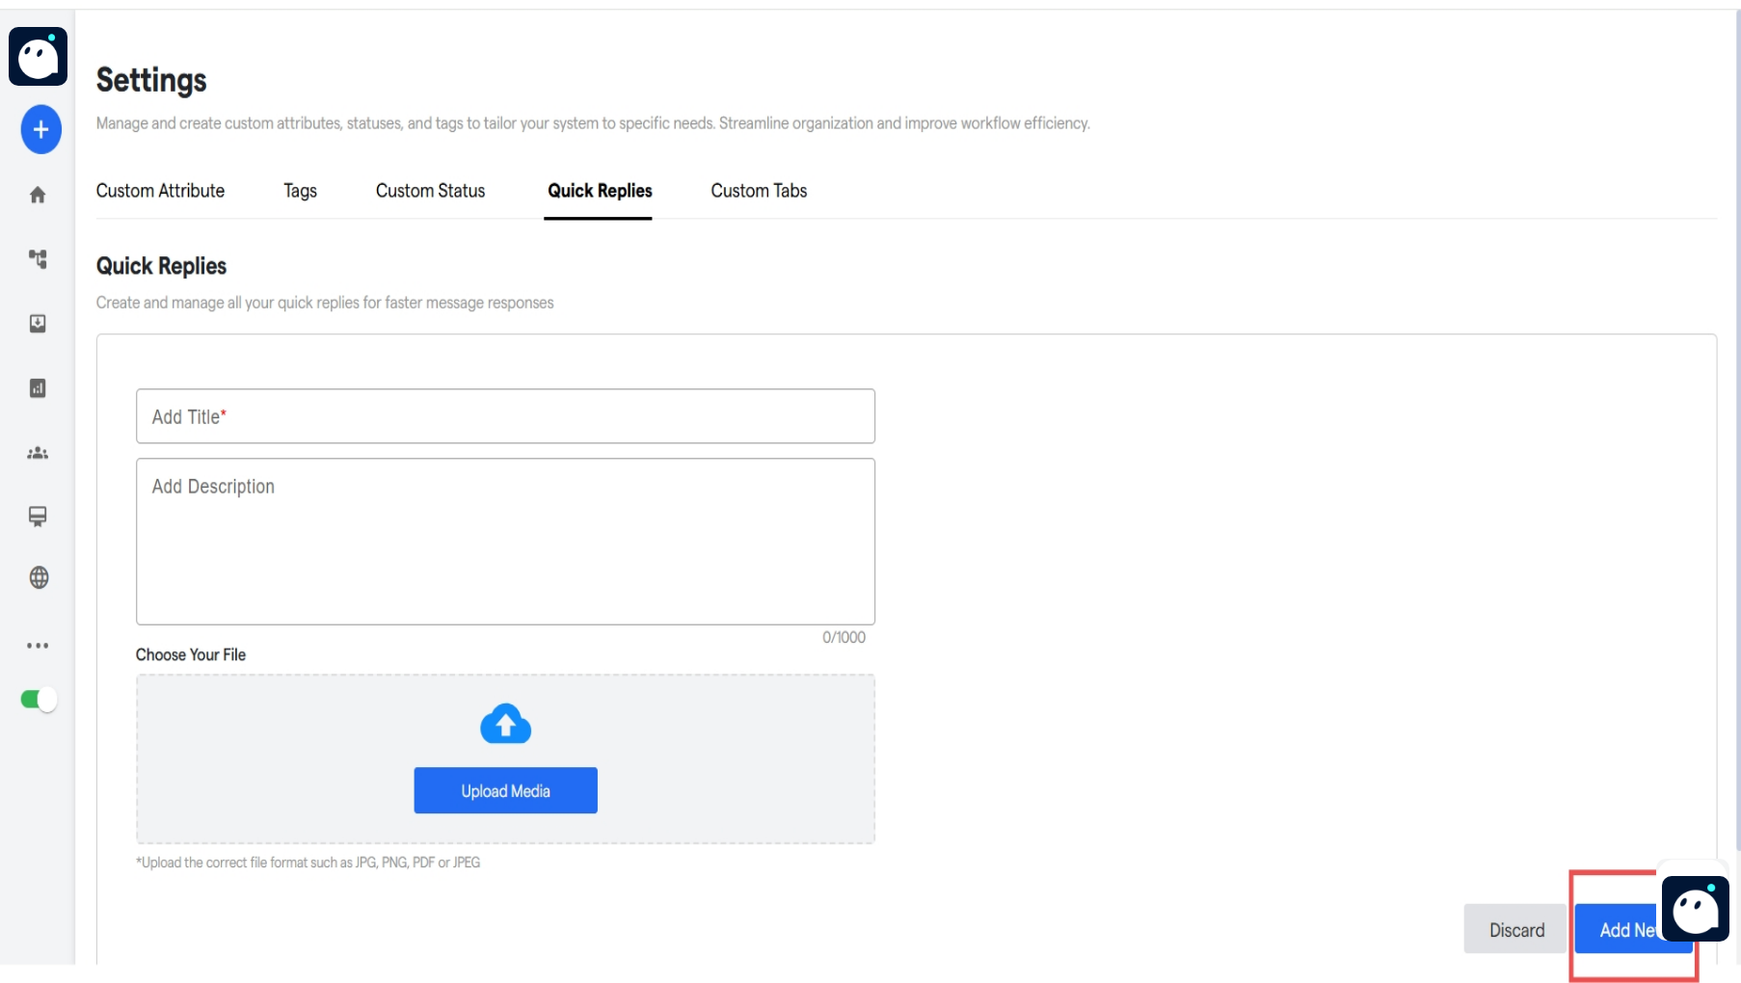Select the Custom Status tab
The height and width of the screenshot is (983, 1741).
(x=430, y=191)
